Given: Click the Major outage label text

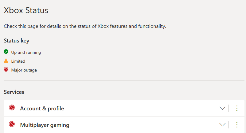Looking at the screenshot, I should pos(24,70).
